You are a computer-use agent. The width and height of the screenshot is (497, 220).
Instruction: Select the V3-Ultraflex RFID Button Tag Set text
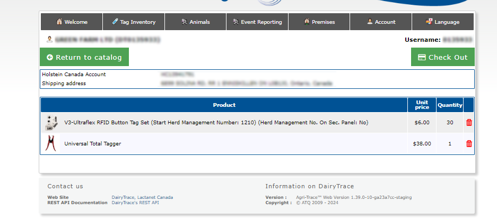pyautogui.click(x=216, y=123)
